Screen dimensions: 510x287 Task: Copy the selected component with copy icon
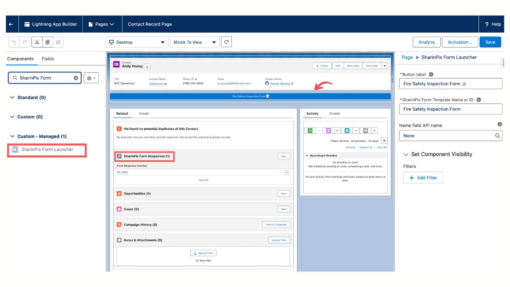[47, 42]
